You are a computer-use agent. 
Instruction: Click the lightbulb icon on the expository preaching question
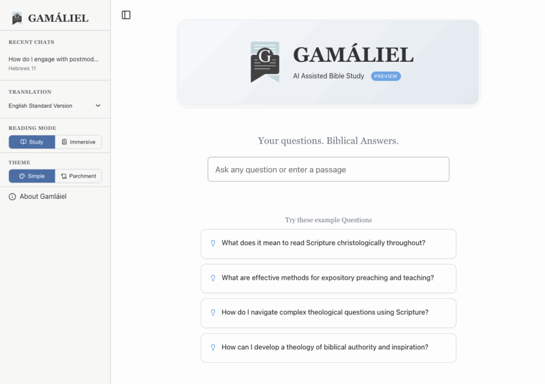coord(213,278)
